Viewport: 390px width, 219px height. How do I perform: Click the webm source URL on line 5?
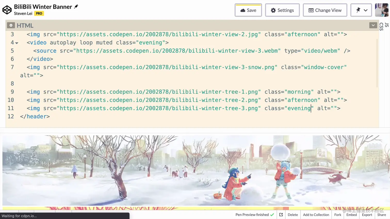click(x=177, y=51)
